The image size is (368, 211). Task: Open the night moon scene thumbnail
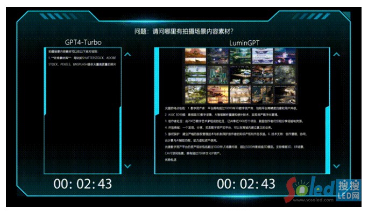[x=217, y=56]
